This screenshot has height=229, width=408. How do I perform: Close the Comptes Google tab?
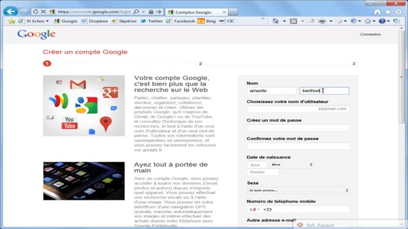click(x=224, y=12)
